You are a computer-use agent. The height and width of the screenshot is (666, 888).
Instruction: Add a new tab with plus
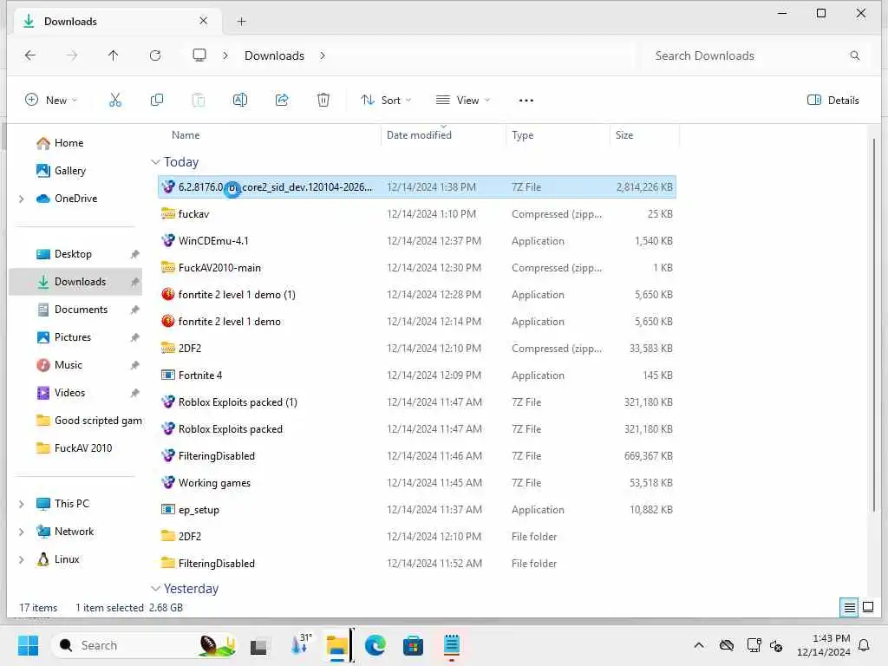[x=242, y=22]
